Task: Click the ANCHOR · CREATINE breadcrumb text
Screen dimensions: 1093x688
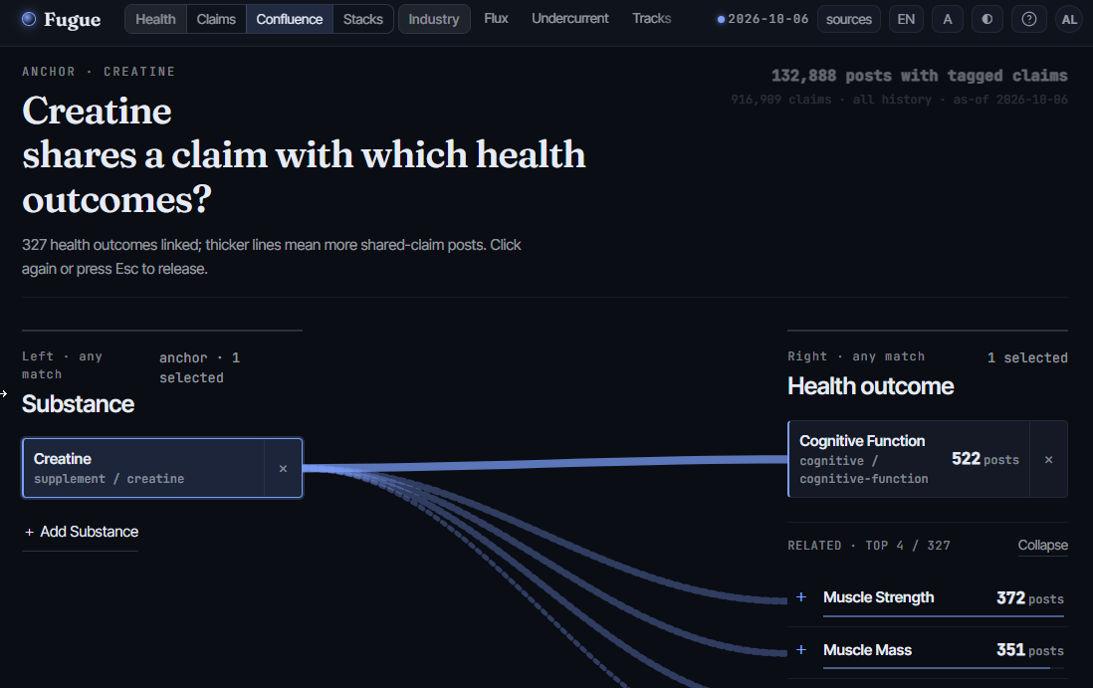Action: click(99, 72)
